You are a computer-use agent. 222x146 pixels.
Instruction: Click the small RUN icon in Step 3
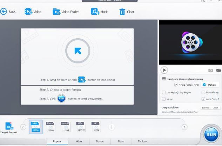click(61, 98)
